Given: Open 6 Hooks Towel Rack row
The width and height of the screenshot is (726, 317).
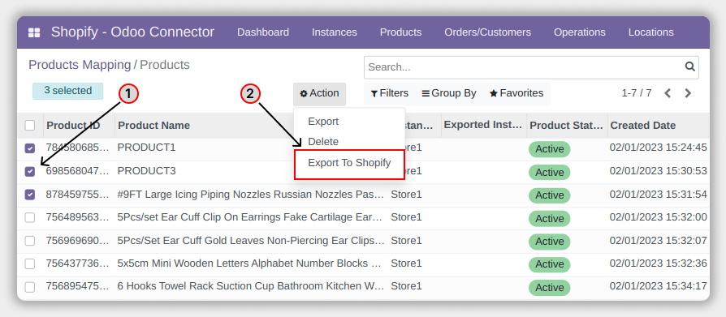Looking at the screenshot, I should click(x=250, y=286).
